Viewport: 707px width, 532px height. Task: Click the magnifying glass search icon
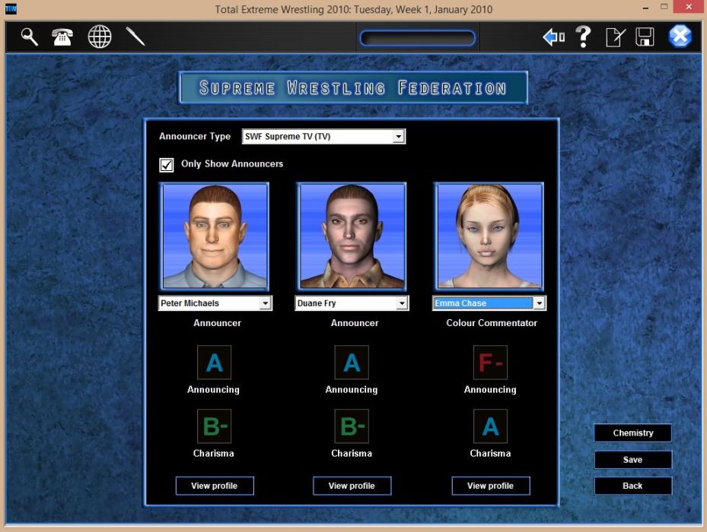click(x=30, y=37)
